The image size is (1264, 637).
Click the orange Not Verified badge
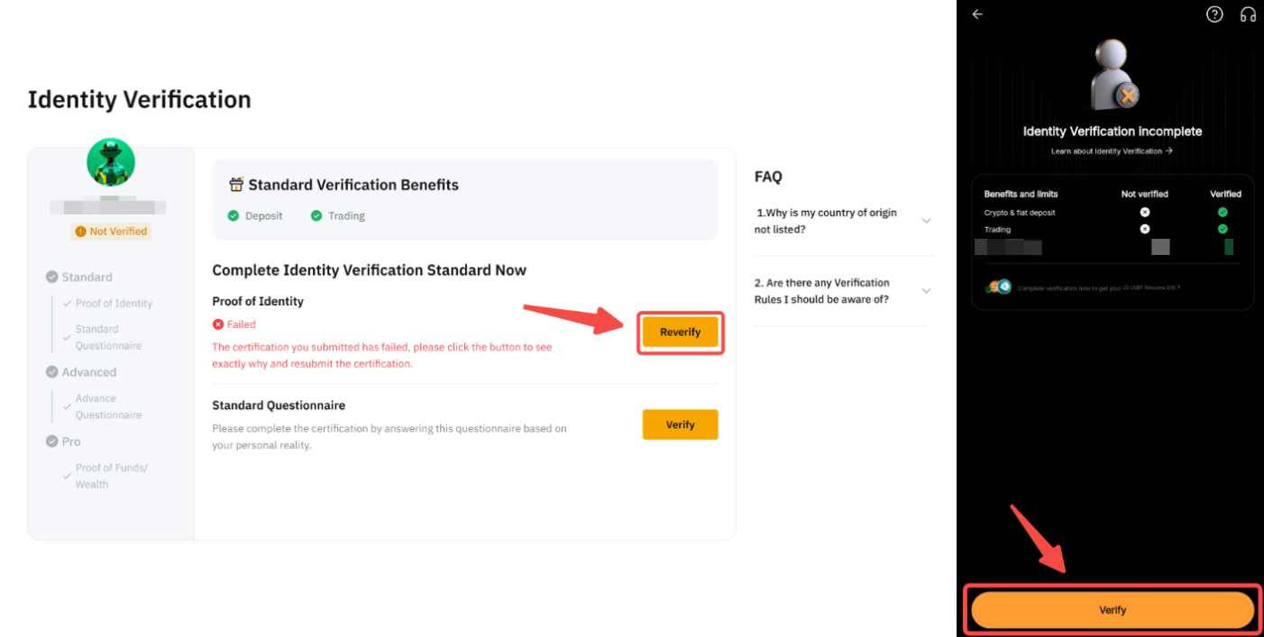pyautogui.click(x=111, y=232)
